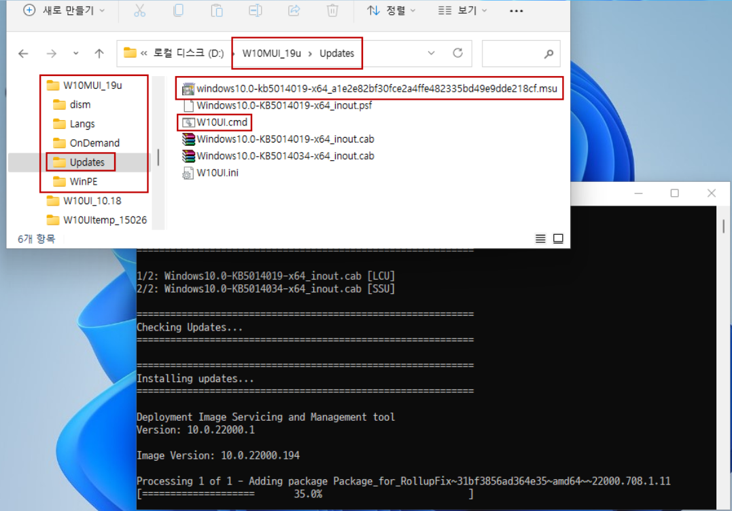The image size is (732, 511).
Task: Go forward with the right arrow
Action: [52, 54]
